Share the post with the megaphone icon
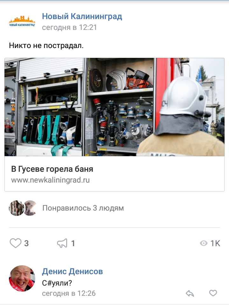Viewport: 229px width, 305px height. pos(62,243)
